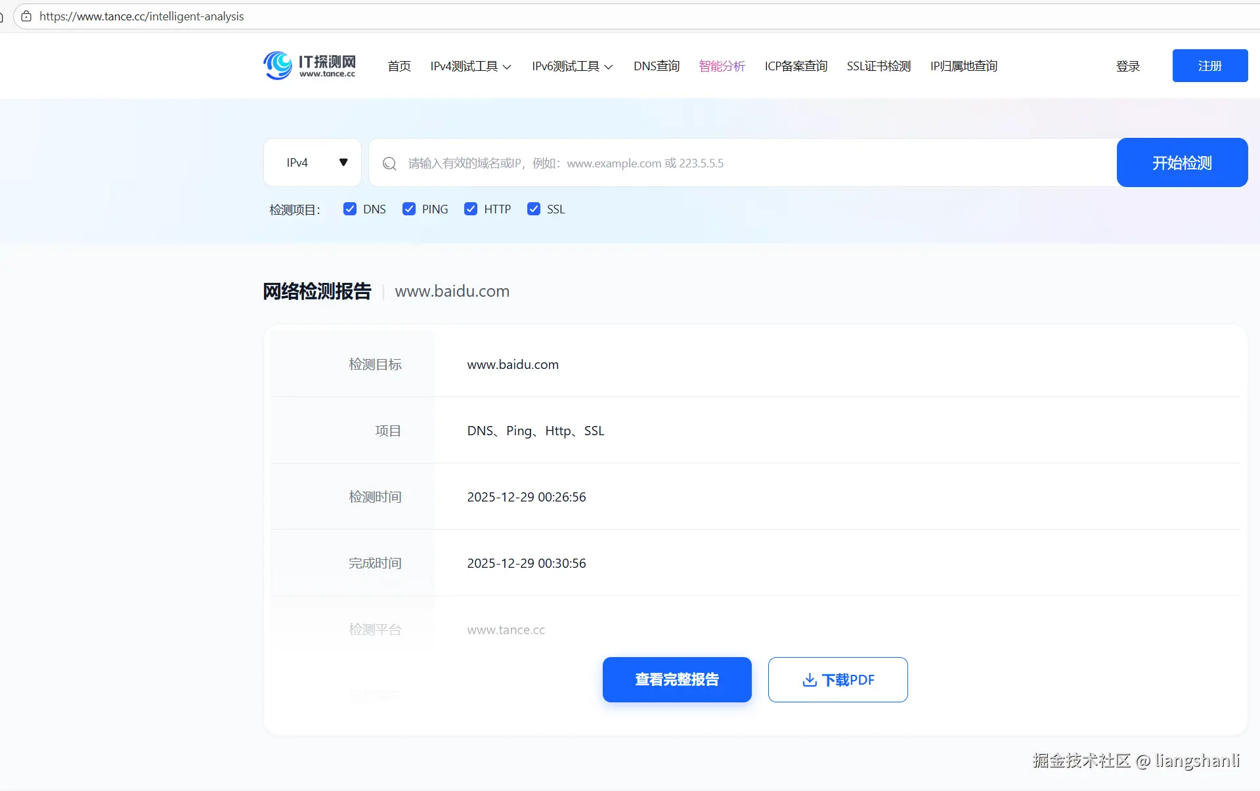This screenshot has height=791, width=1260.
Task: Uncheck the DNS detection checkbox
Action: click(x=349, y=209)
